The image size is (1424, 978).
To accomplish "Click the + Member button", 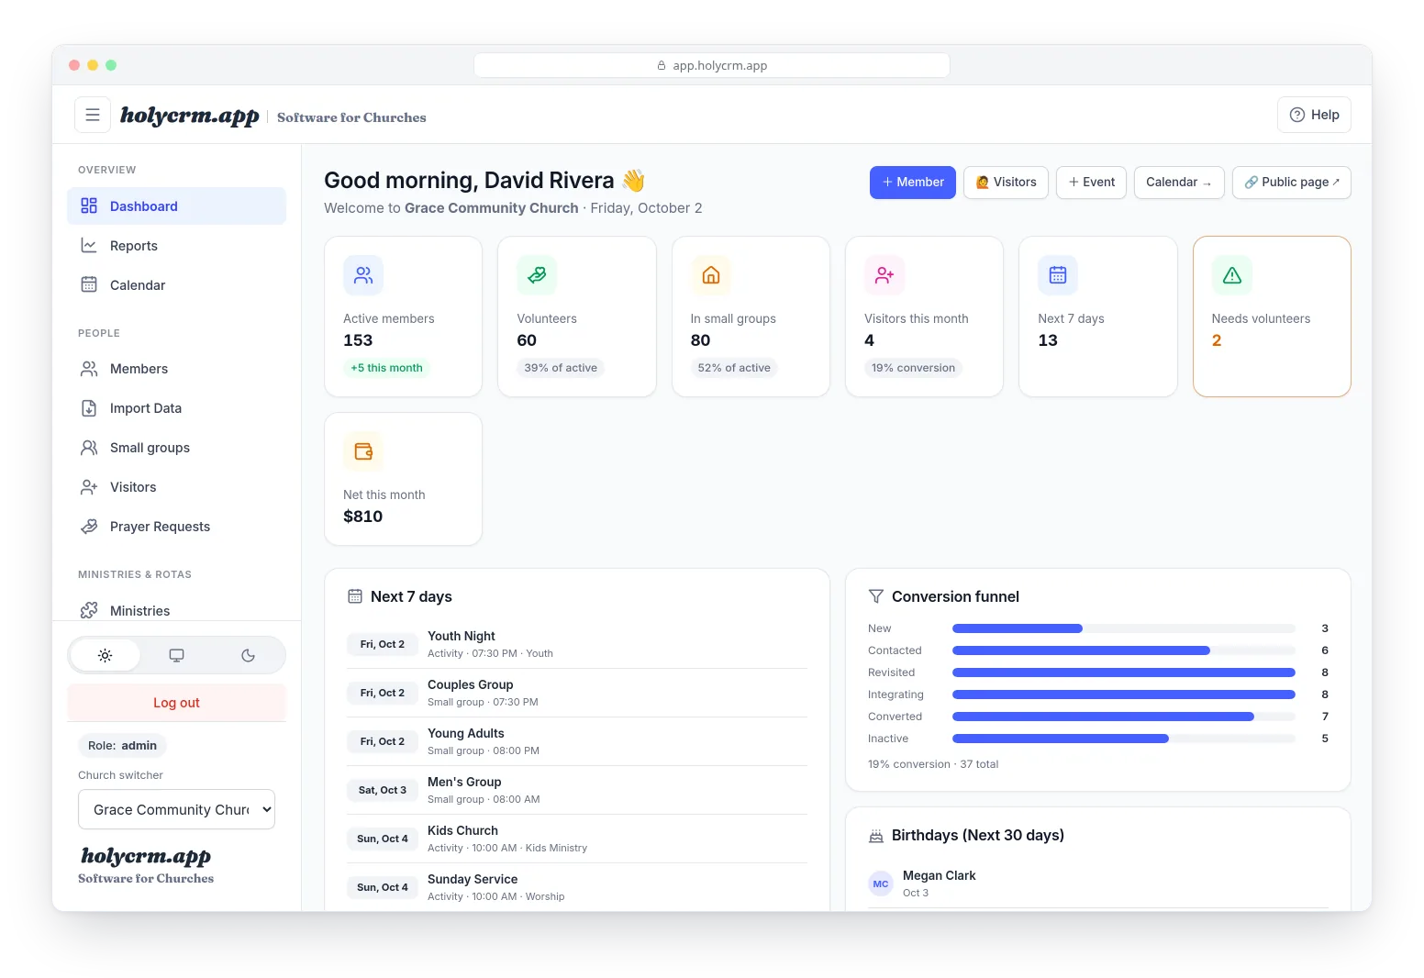I will pyautogui.click(x=913, y=182).
